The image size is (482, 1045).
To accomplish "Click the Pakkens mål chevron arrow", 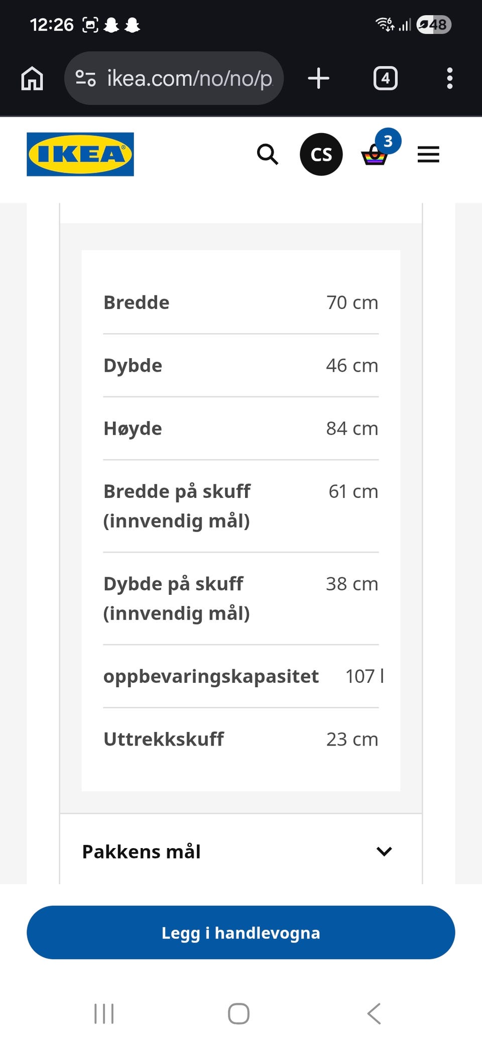I will [x=384, y=852].
